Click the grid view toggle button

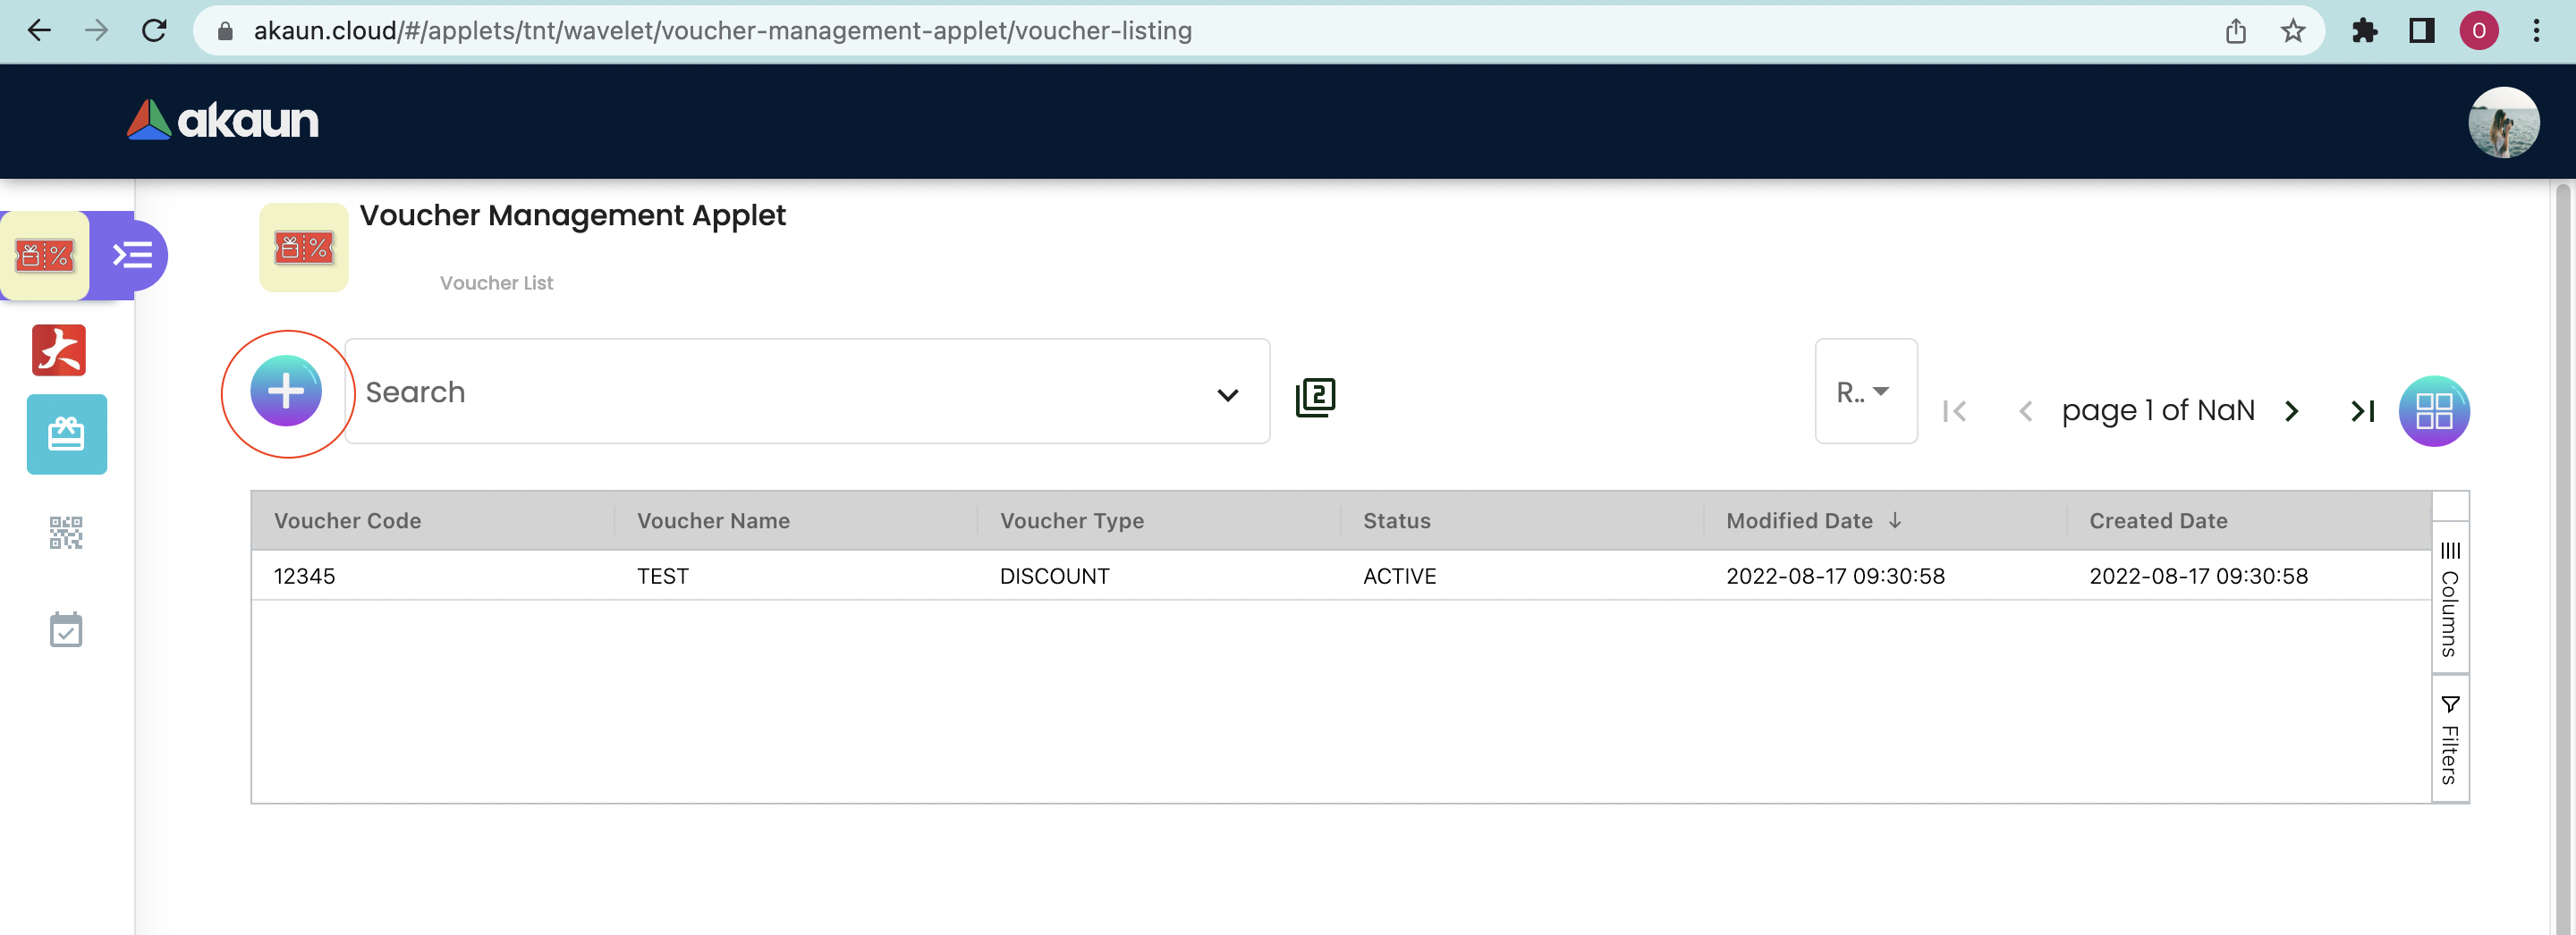click(x=2433, y=410)
